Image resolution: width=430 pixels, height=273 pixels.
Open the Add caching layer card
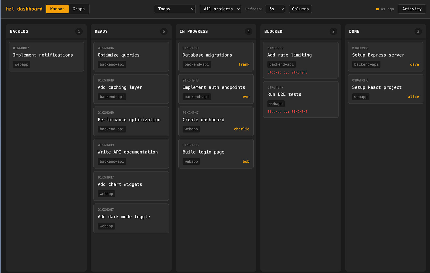(131, 89)
